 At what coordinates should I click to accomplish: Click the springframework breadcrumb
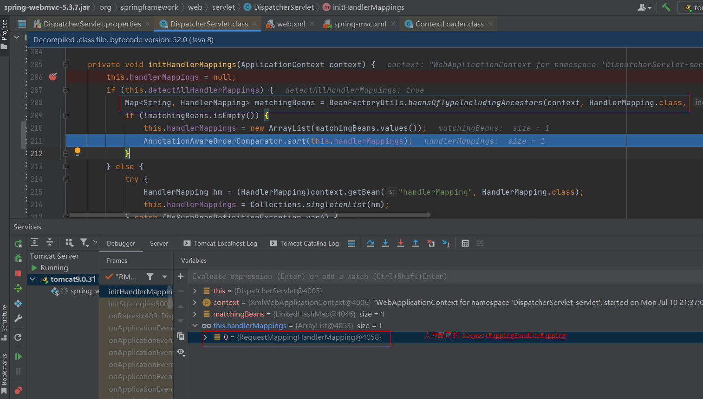pos(150,7)
